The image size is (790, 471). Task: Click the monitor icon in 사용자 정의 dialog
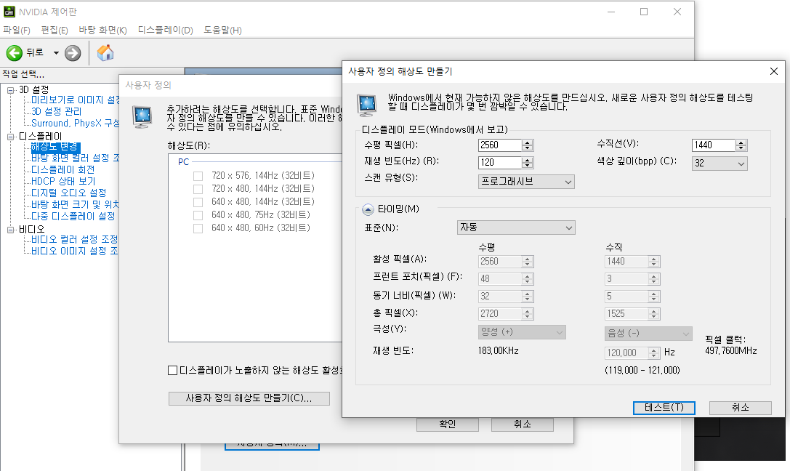pos(142,117)
